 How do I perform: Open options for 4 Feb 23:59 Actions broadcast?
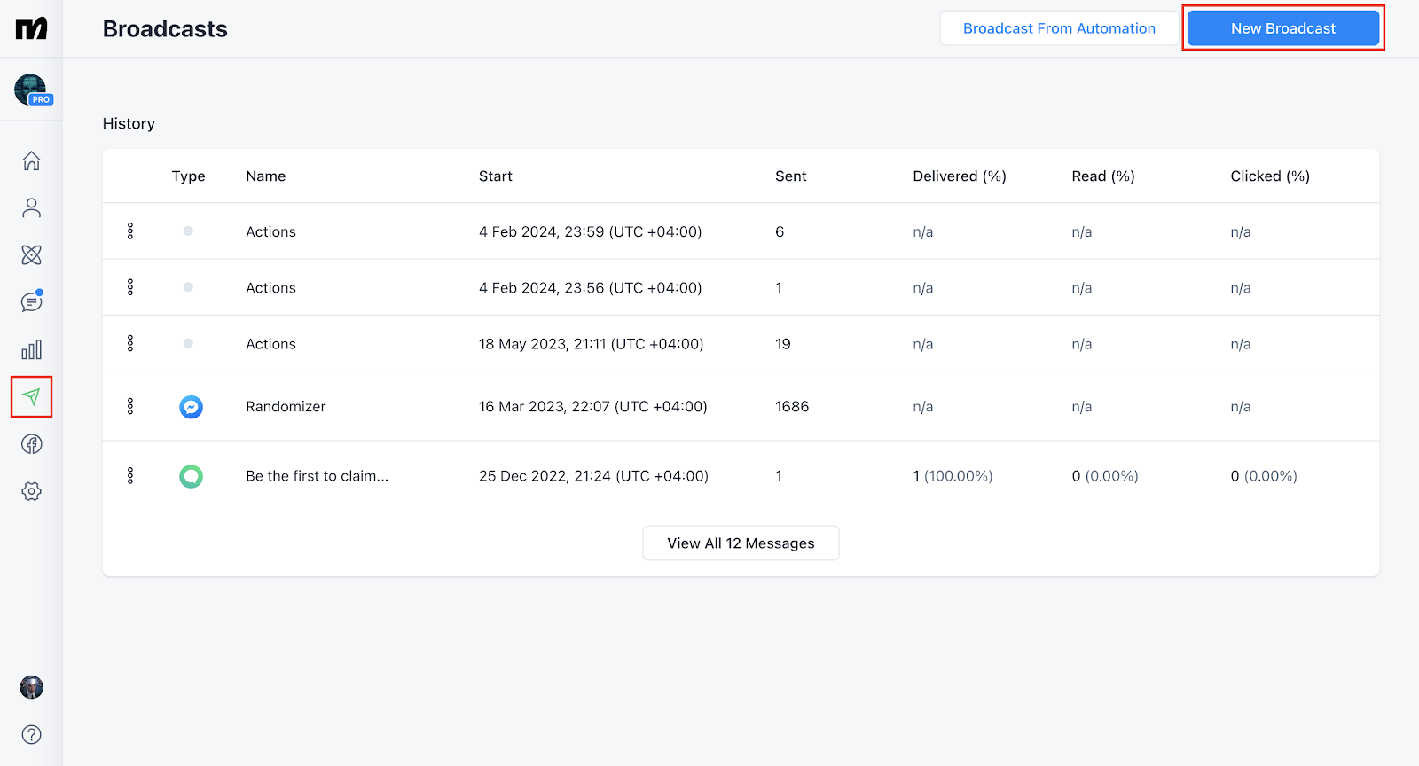coord(130,231)
